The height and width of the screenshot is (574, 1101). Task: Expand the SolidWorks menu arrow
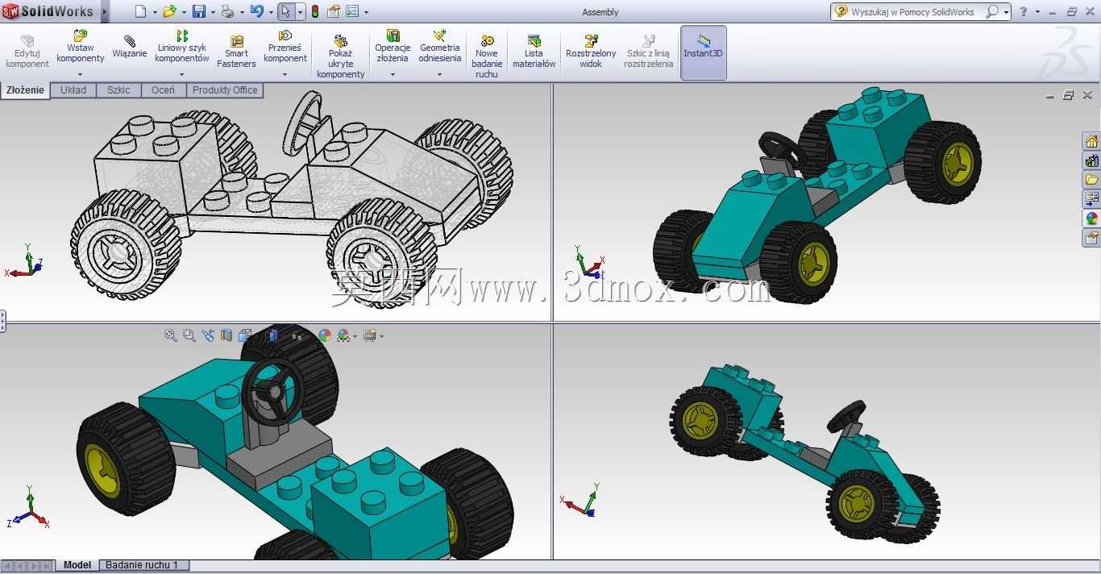[x=105, y=11]
